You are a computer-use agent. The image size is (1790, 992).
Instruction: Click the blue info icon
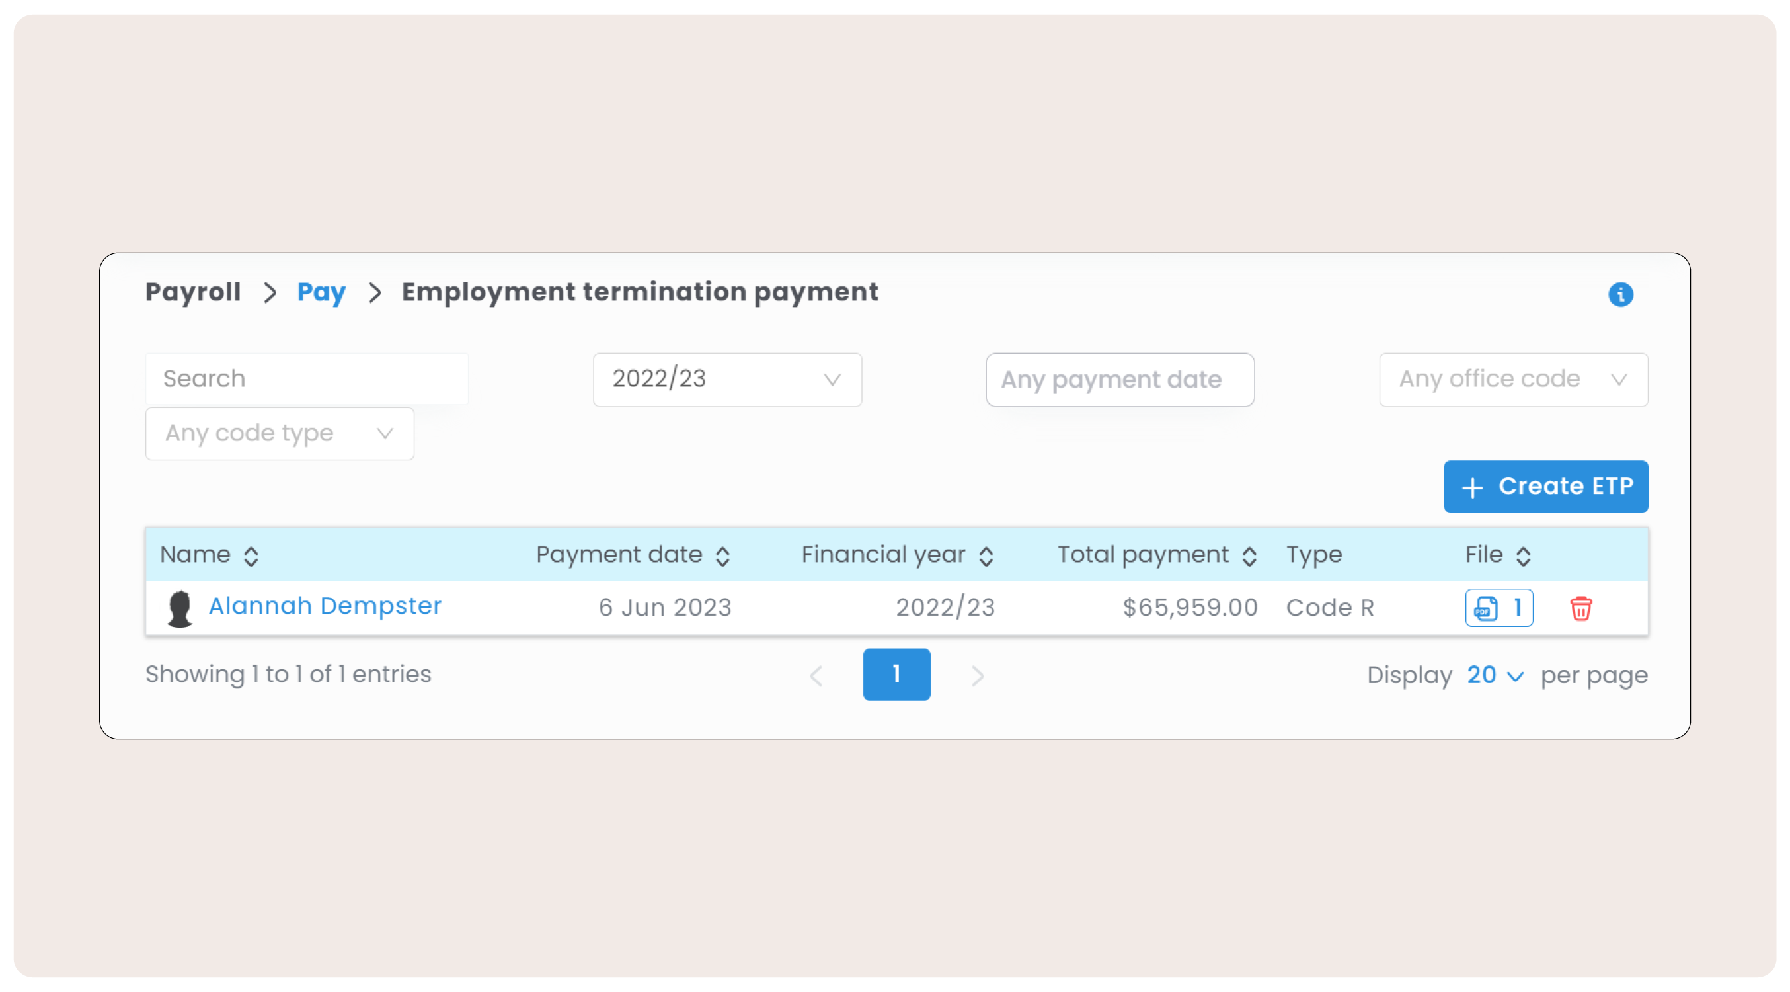coord(1619,294)
